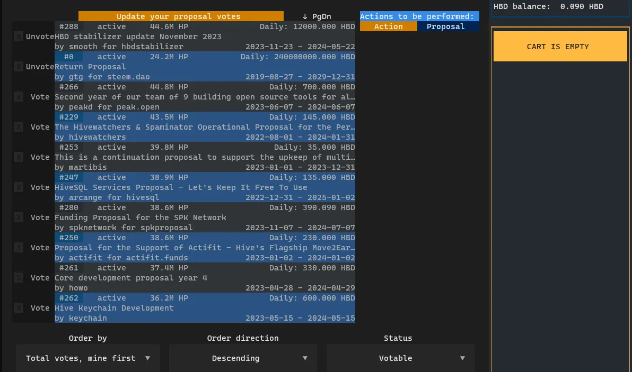Click the 44.8M HP vote total
The image size is (632, 372).
169,87
